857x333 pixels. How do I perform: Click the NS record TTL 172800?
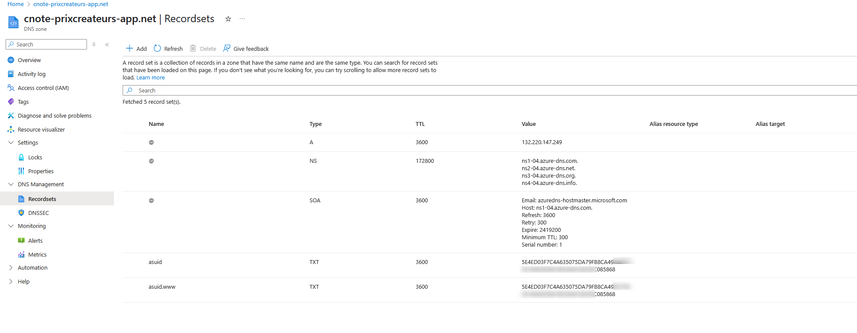(425, 161)
